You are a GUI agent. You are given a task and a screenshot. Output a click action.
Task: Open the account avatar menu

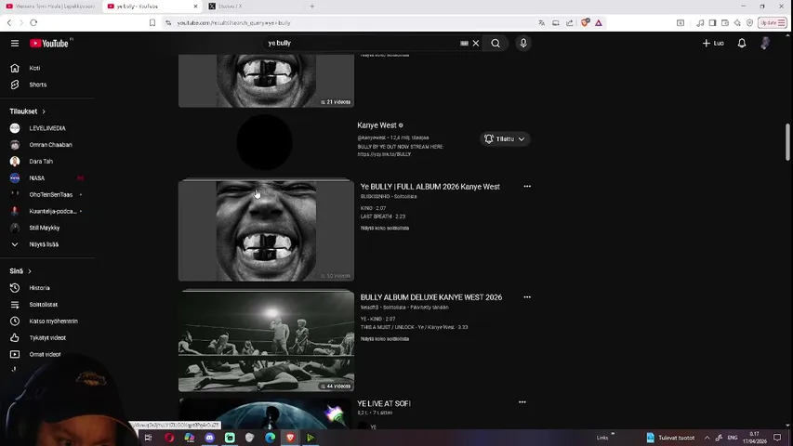pyautogui.click(x=765, y=44)
